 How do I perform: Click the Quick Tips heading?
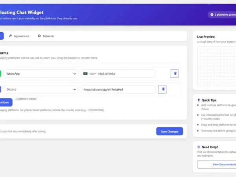(209, 100)
